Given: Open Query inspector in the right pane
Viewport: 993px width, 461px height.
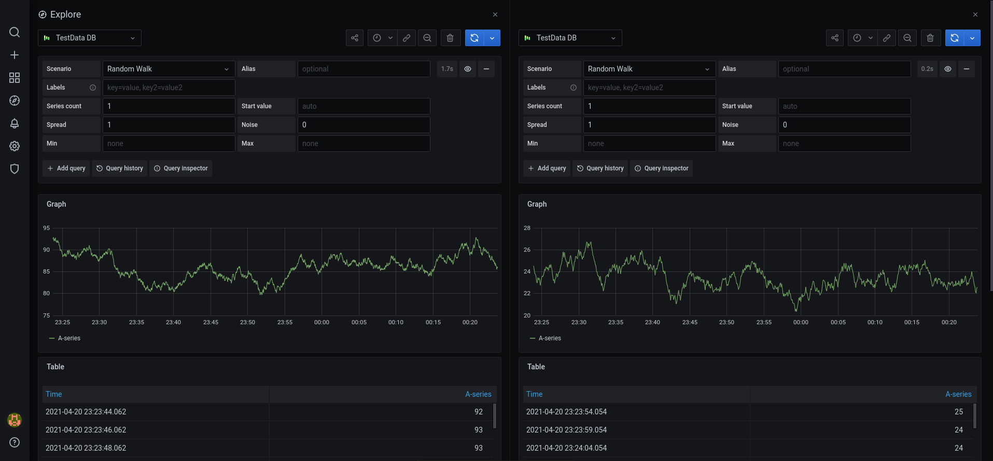Looking at the screenshot, I should [661, 168].
